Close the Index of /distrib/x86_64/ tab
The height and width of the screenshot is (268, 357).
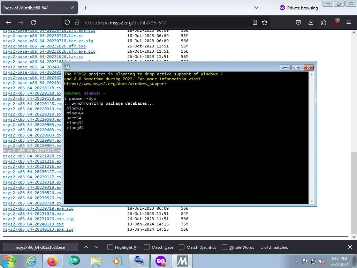tap(72, 8)
